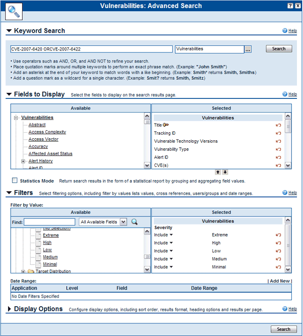Collapse the Fields to Display section
This screenshot has height=336, width=303.
pyautogui.click(x=9, y=94)
